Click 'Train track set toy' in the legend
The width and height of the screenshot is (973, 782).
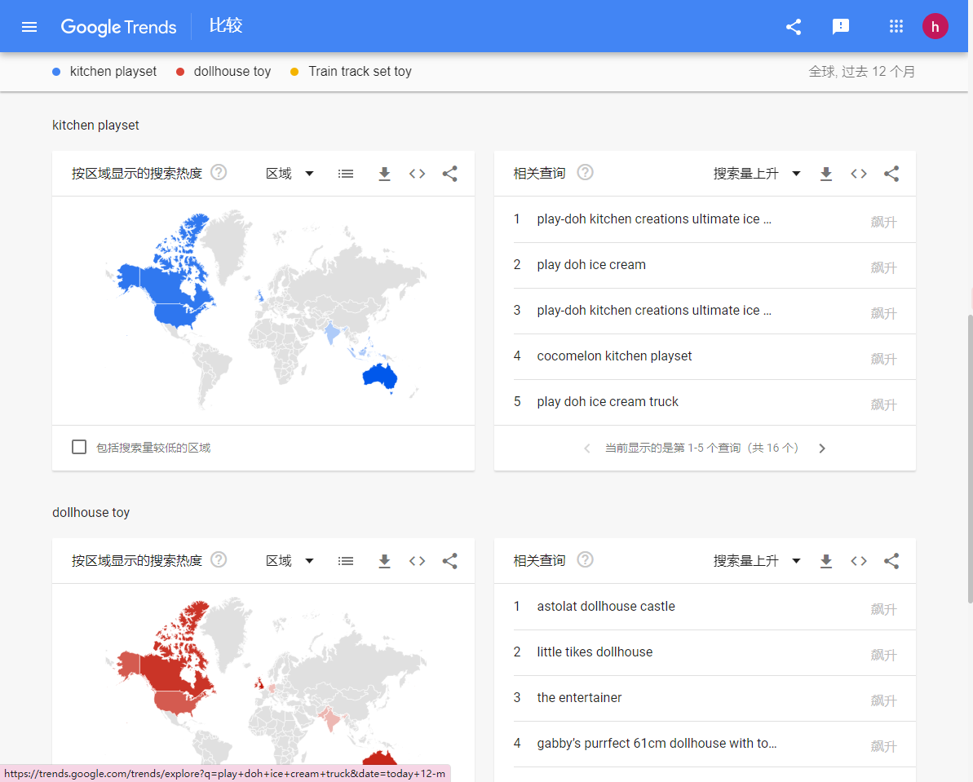(x=360, y=72)
